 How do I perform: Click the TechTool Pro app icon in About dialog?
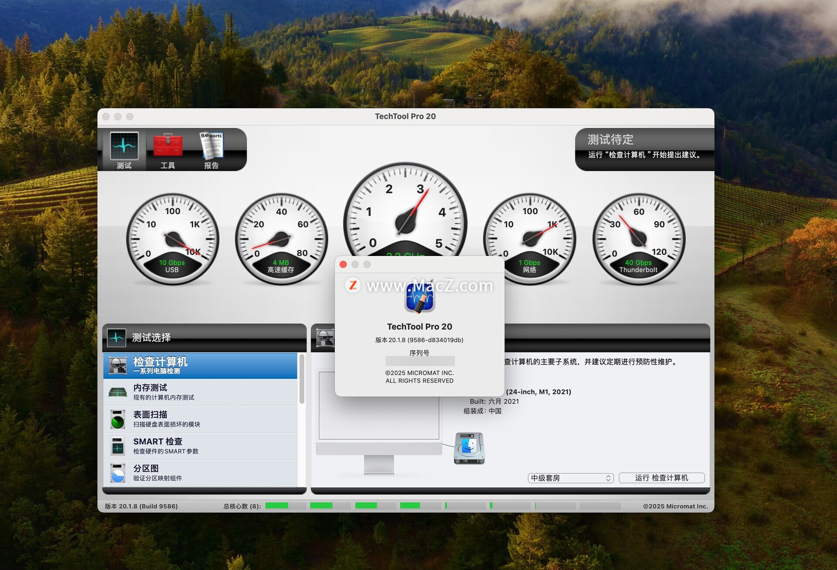click(x=419, y=297)
